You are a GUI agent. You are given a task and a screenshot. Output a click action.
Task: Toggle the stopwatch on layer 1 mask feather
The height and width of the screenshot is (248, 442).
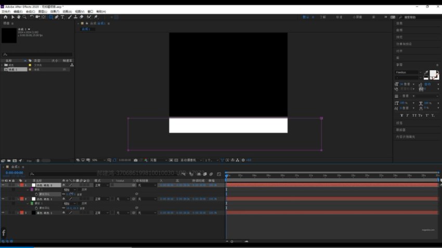[36, 194]
